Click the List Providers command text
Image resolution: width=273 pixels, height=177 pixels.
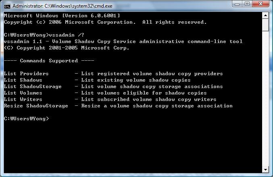coord(26,74)
